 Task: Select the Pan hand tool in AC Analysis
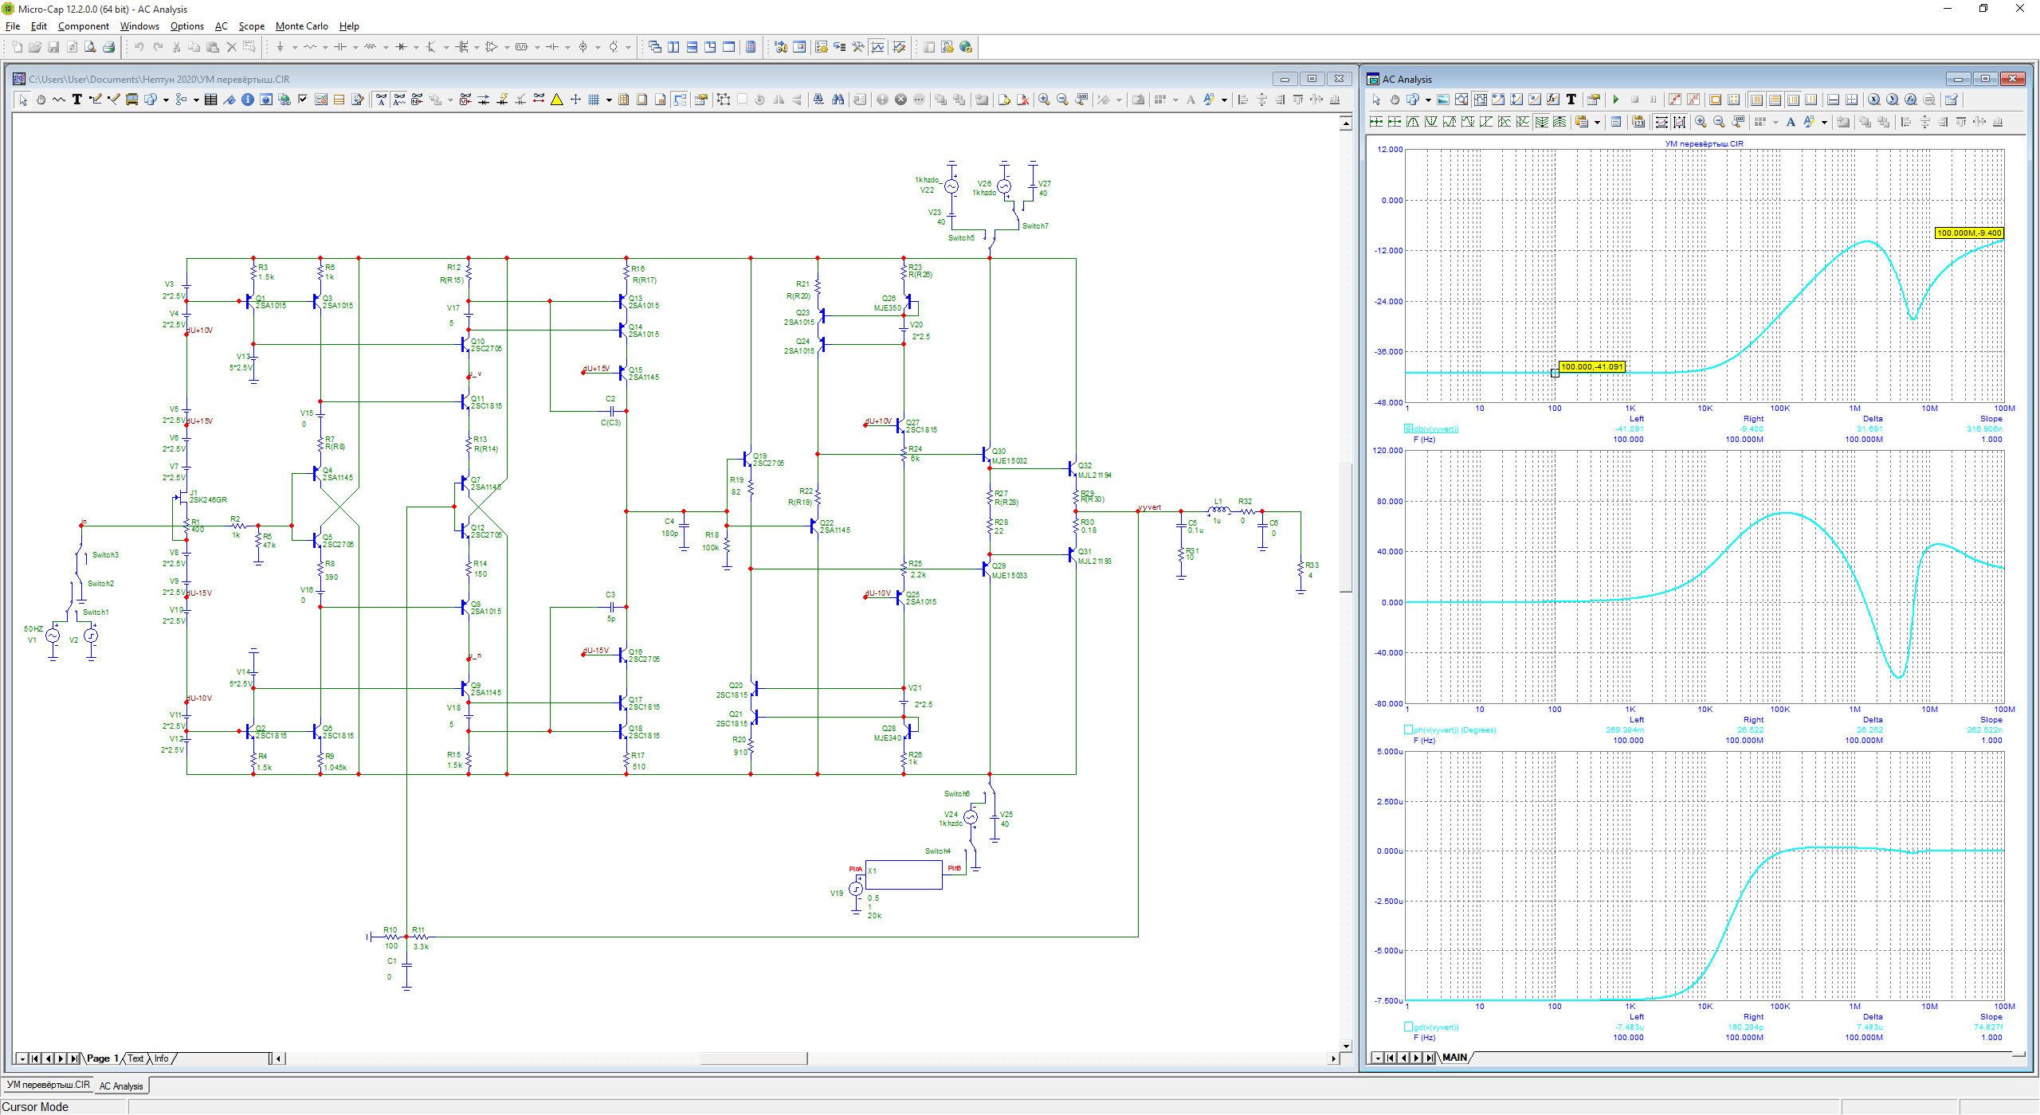(1395, 100)
